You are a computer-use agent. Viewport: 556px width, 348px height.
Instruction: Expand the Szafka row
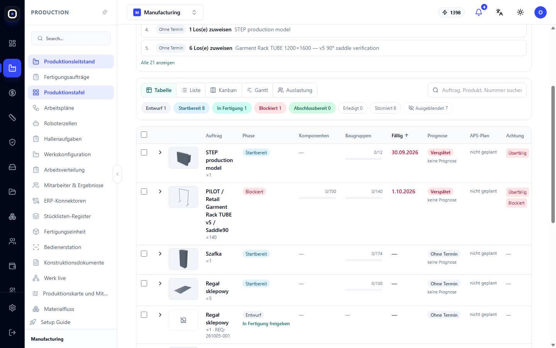pos(160,254)
